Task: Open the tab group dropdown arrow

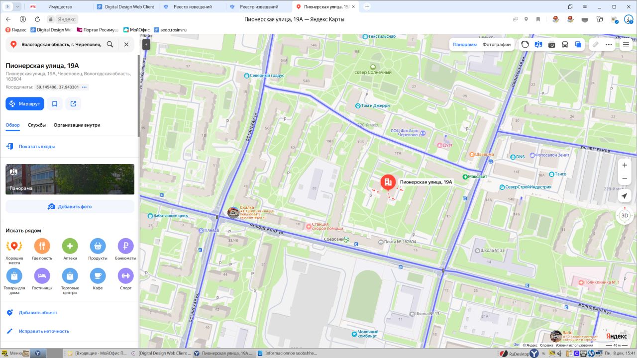Action: point(18,7)
